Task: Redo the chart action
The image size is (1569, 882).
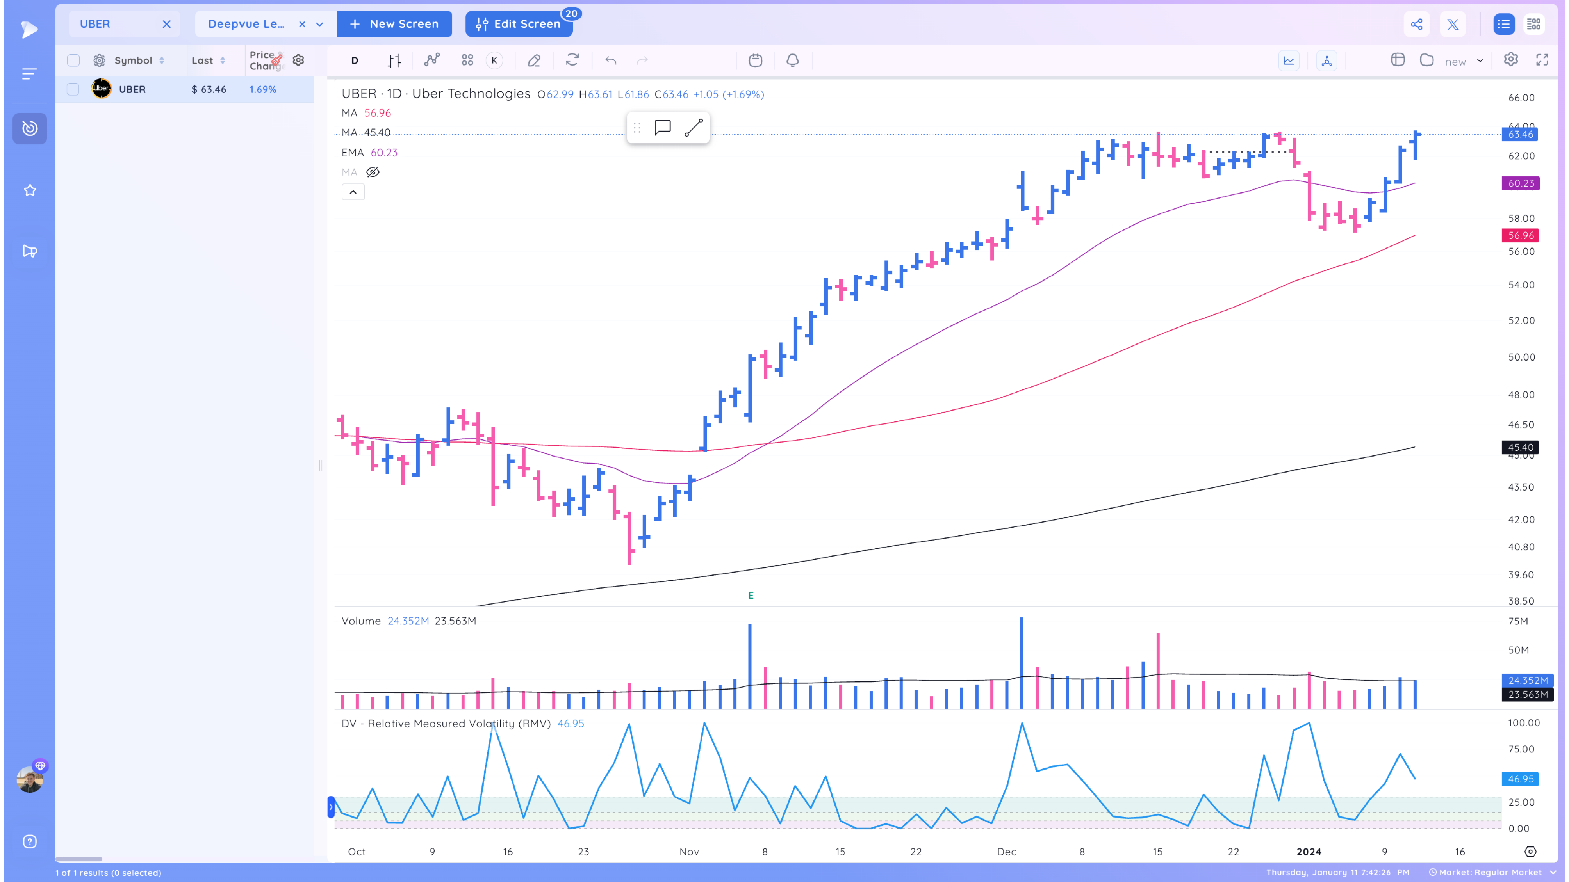Action: (x=643, y=60)
